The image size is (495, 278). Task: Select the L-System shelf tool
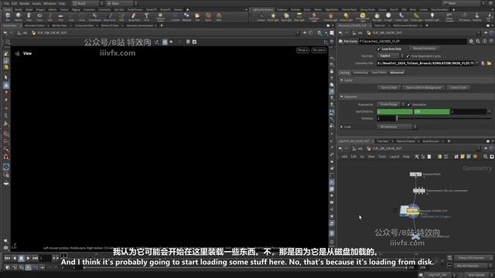click(175, 17)
